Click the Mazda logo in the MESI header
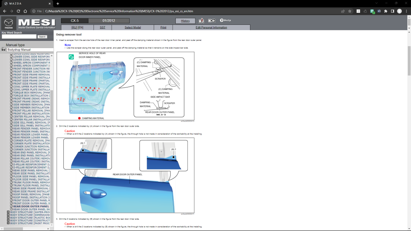The height and width of the screenshot is (231, 411). coord(9,23)
